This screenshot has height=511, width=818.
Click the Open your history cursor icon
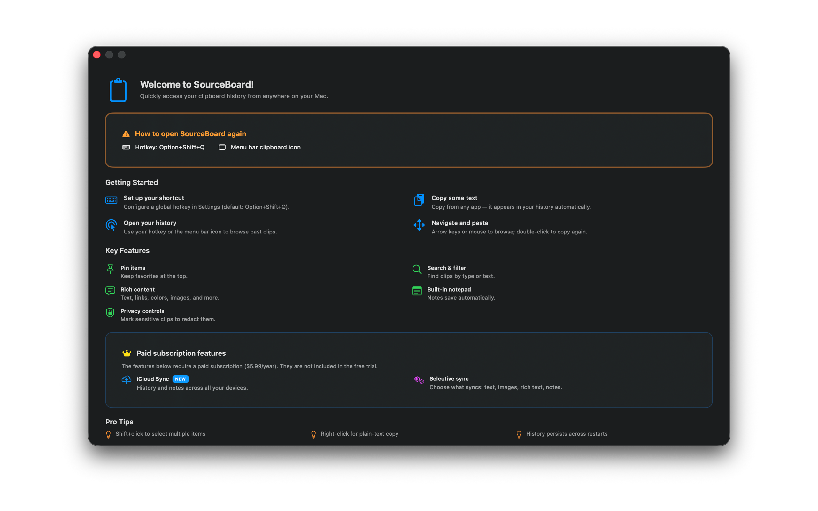coord(111,225)
